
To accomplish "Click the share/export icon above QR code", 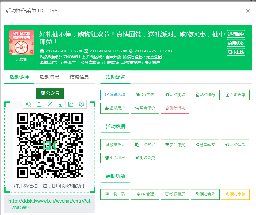I will (71, 104).
